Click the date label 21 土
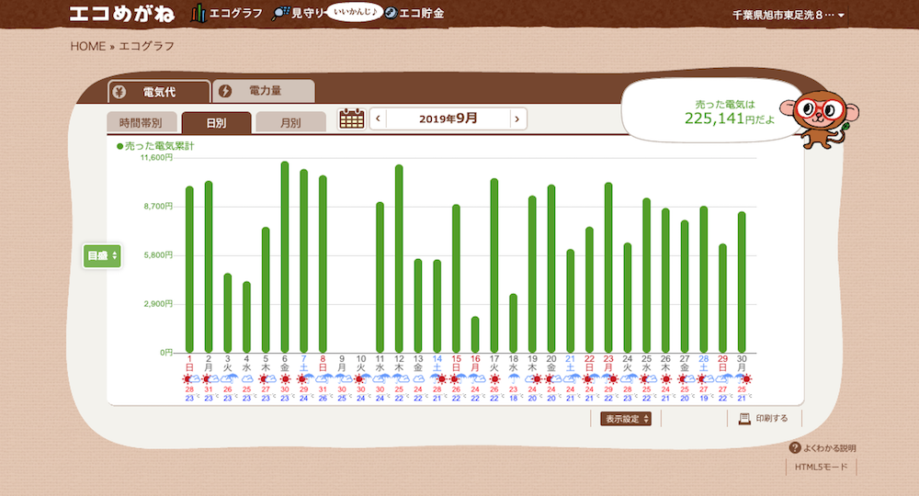Viewport: 919px width, 496px height. coord(571,363)
